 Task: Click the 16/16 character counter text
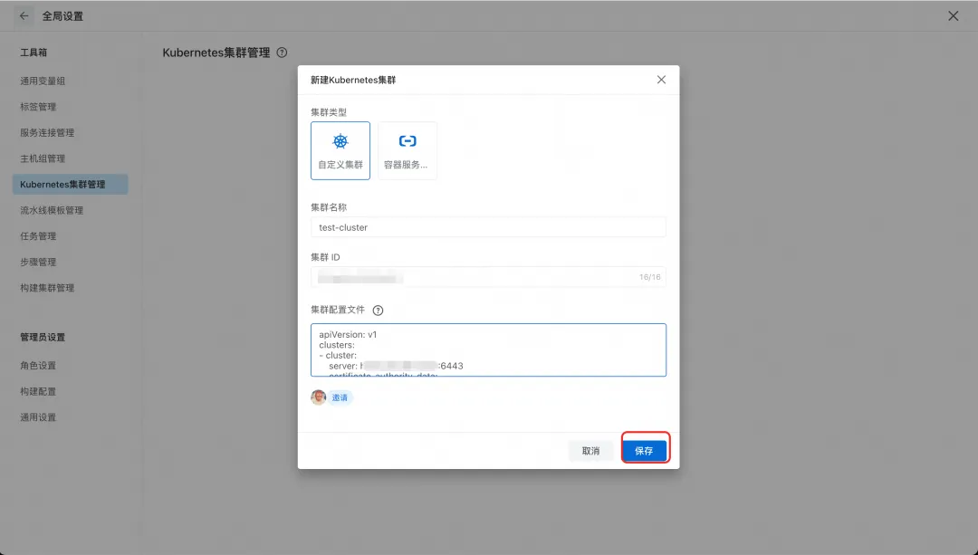(649, 277)
